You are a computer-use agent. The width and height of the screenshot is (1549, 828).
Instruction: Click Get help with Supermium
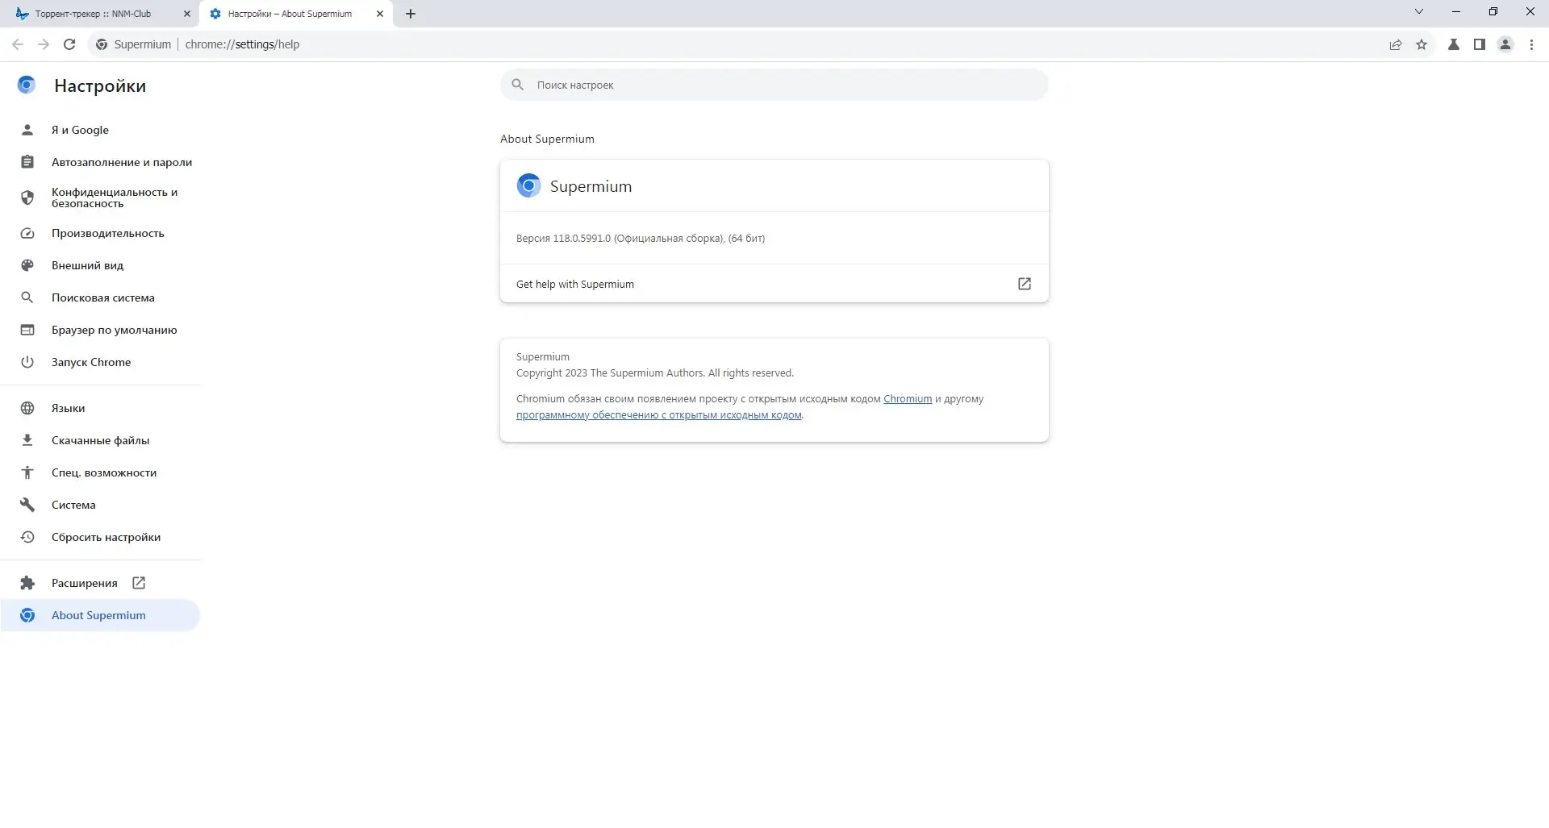coord(774,284)
